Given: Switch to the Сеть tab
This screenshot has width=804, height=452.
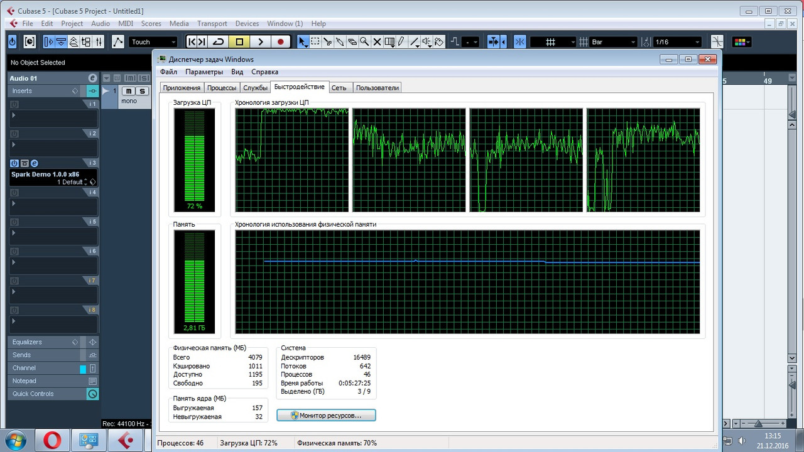Looking at the screenshot, I should pyautogui.click(x=339, y=88).
